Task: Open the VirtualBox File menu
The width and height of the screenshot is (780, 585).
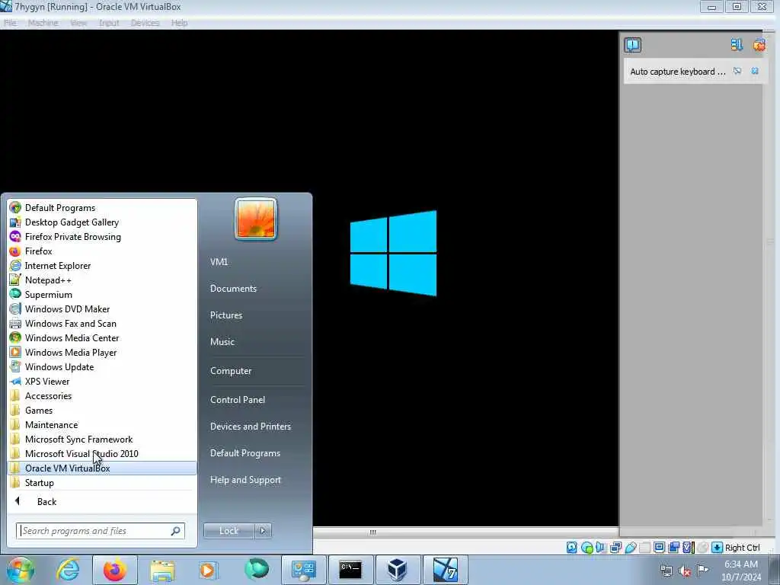Action: (x=10, y=23)
